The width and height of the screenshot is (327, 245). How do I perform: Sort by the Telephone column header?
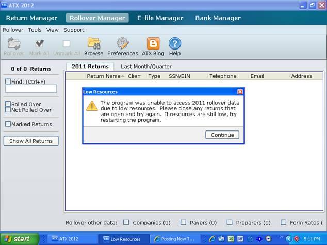tap(228, 76)
